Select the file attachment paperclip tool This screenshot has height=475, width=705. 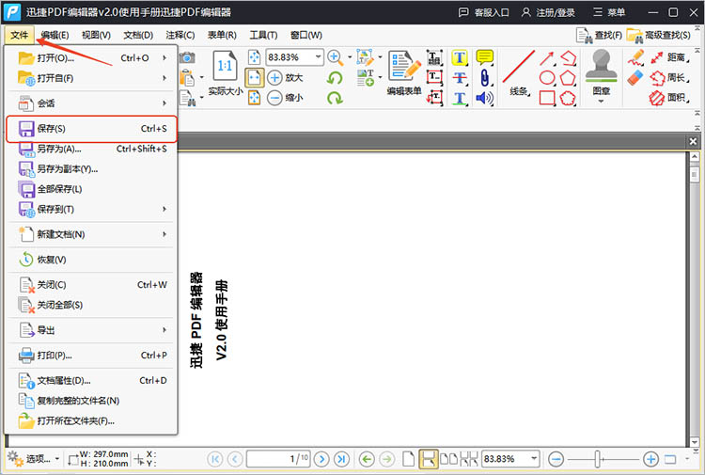(x=485, y=77)
